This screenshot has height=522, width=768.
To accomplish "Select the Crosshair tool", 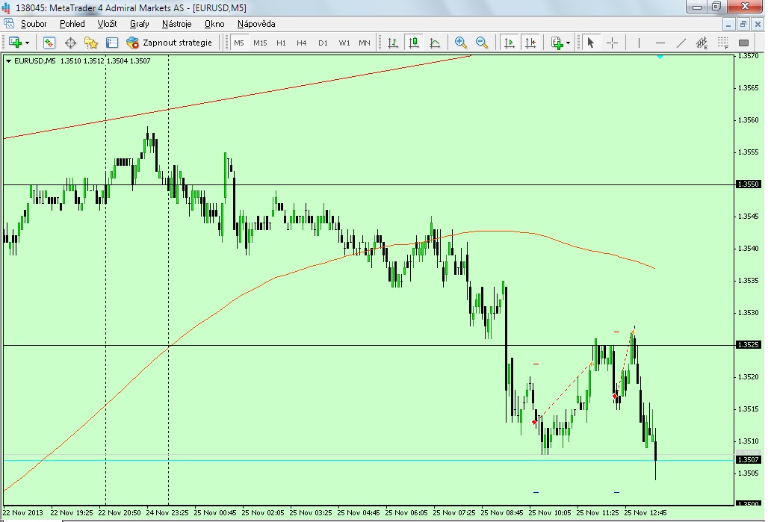I will pos(613,43).
